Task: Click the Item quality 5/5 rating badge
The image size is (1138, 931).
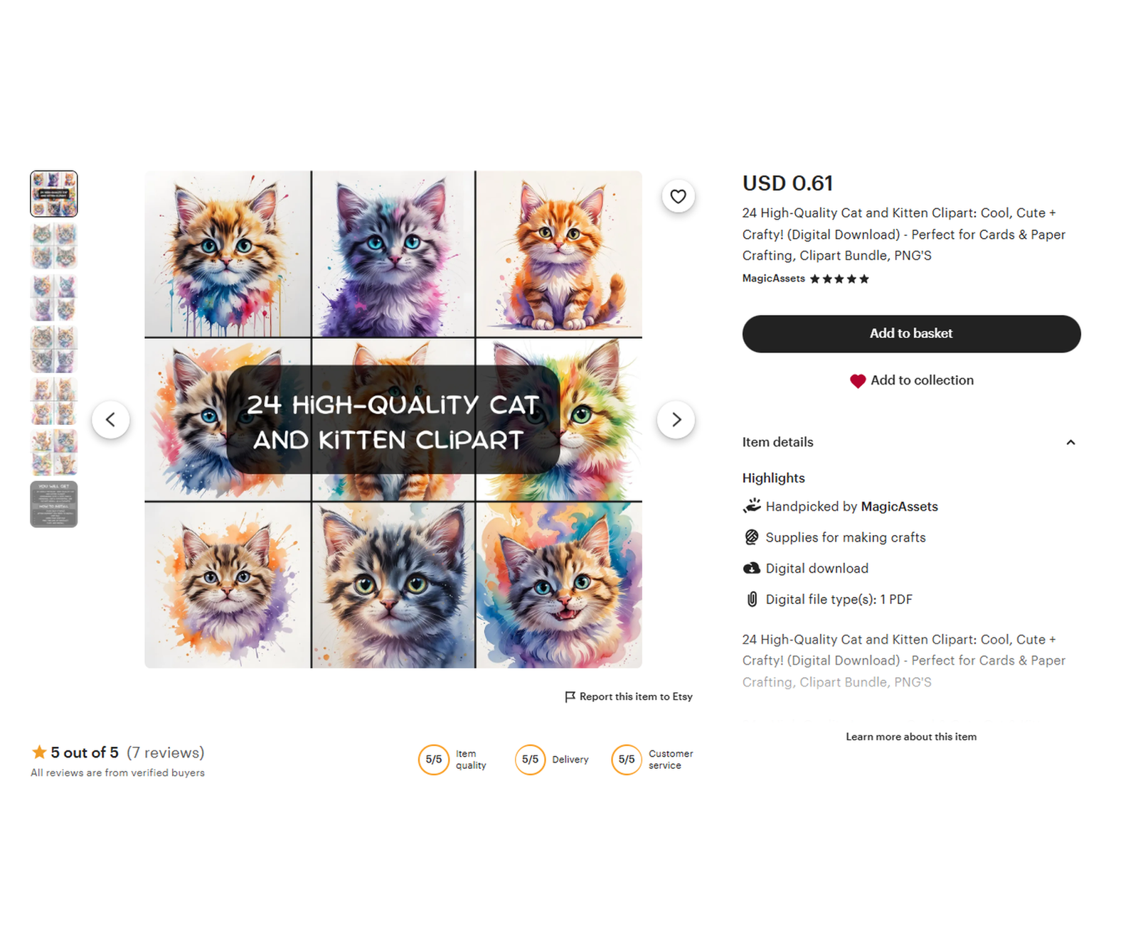Action: (x=433, y=759)
